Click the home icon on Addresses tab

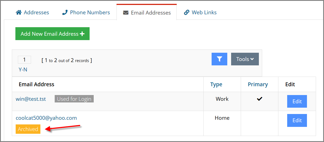point(19,13)
